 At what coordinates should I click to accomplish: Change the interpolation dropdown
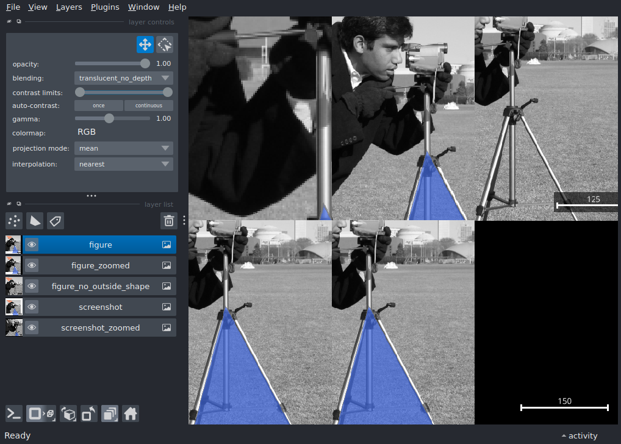click(x=123, y=163)
